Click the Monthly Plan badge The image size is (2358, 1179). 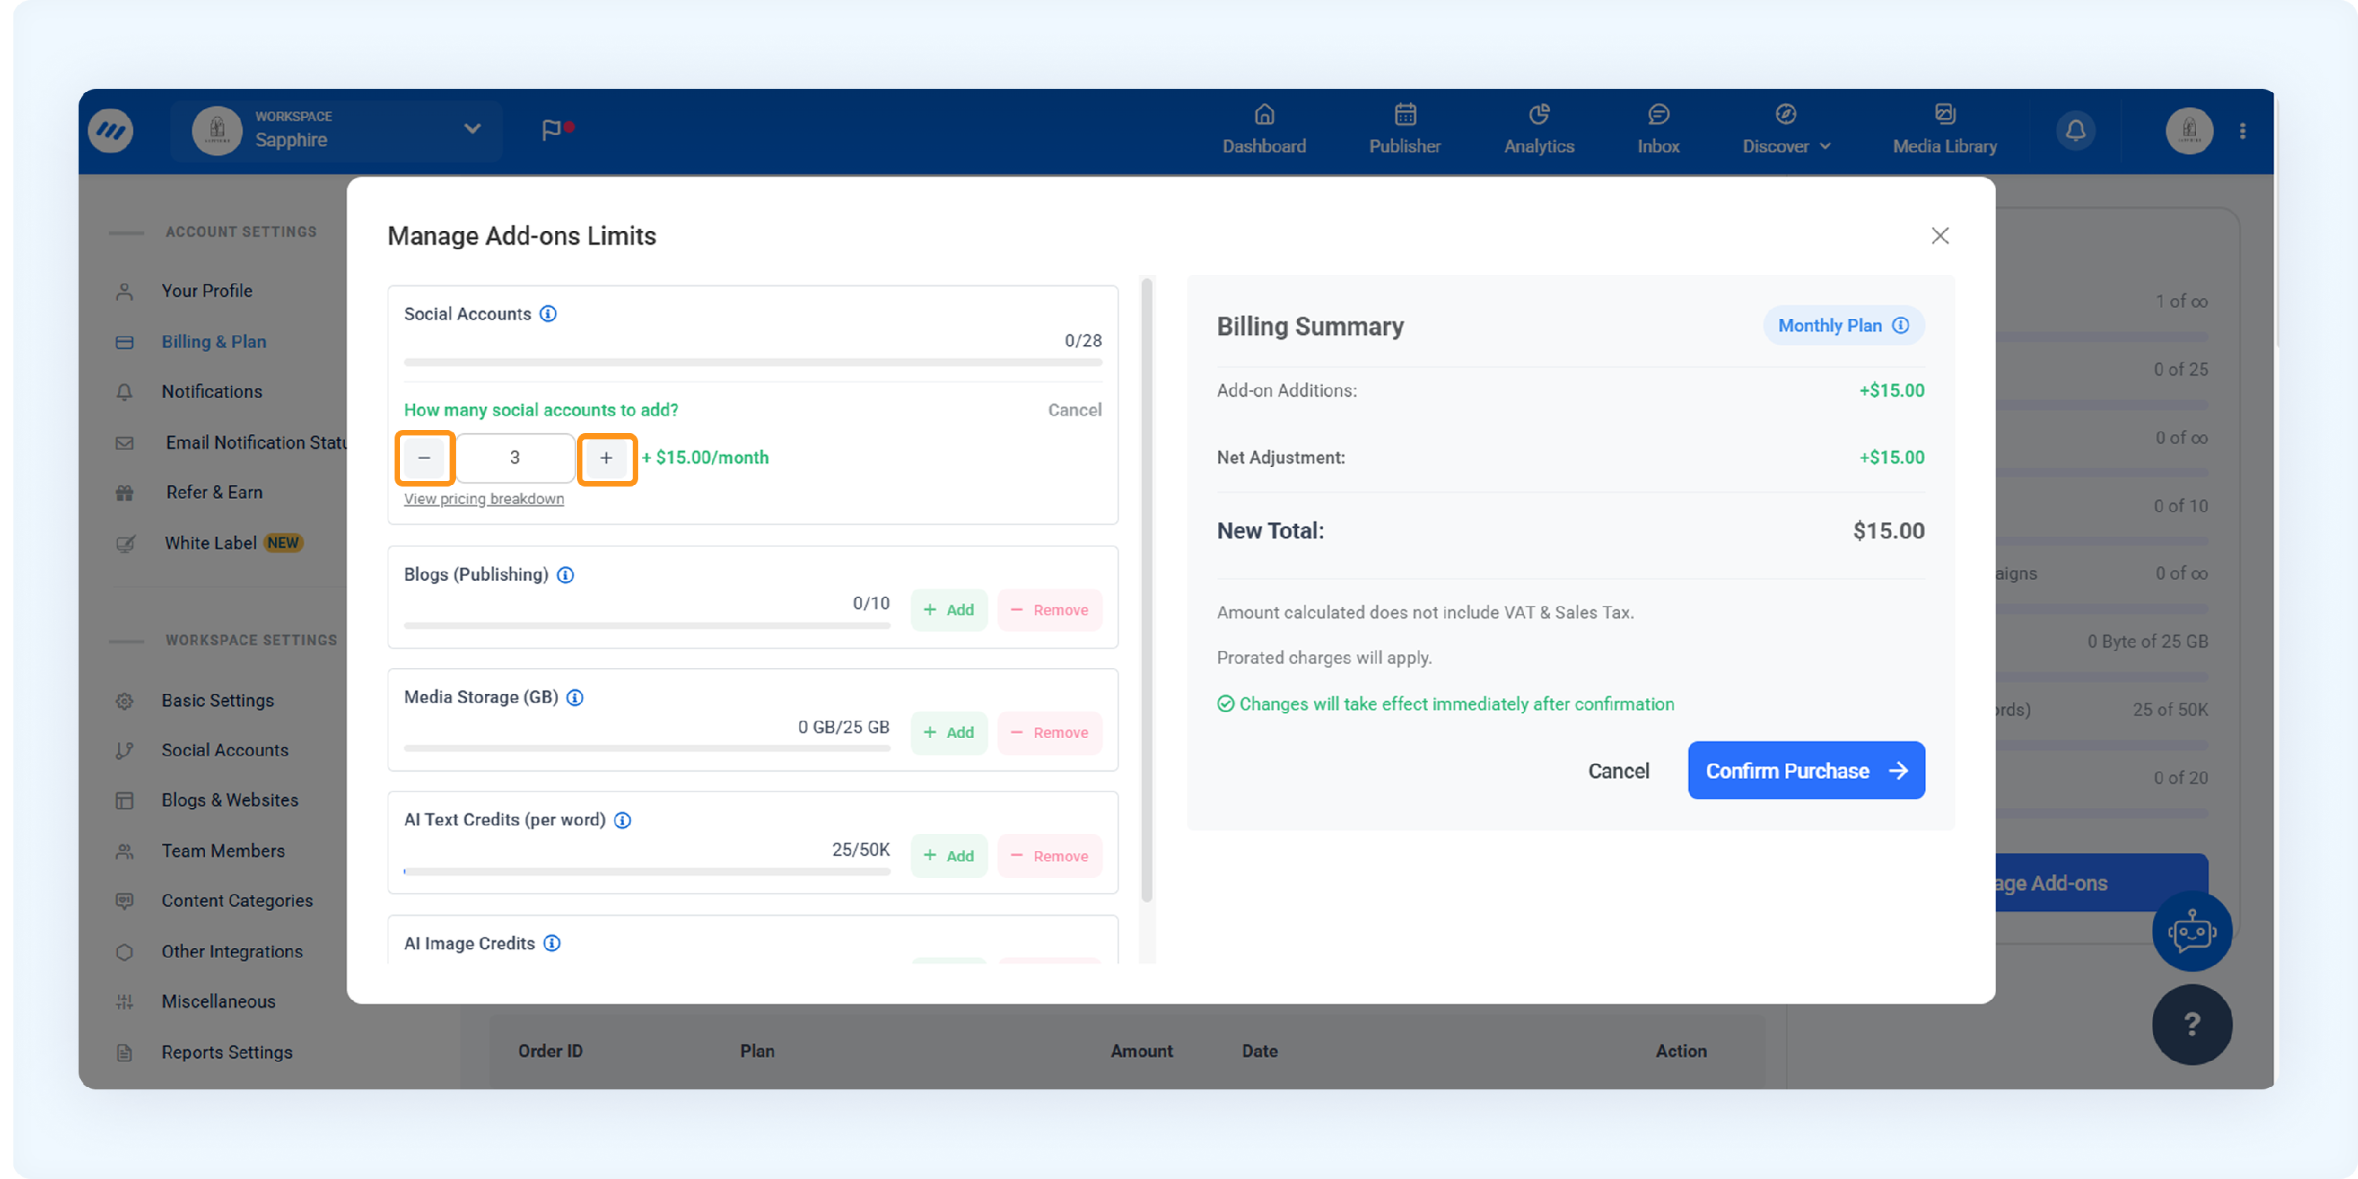pos(1843,326)
